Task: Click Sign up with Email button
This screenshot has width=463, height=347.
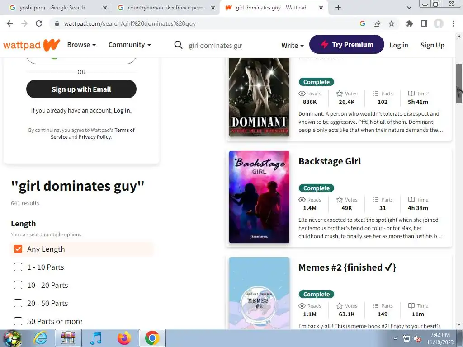Action: point(81,89)
